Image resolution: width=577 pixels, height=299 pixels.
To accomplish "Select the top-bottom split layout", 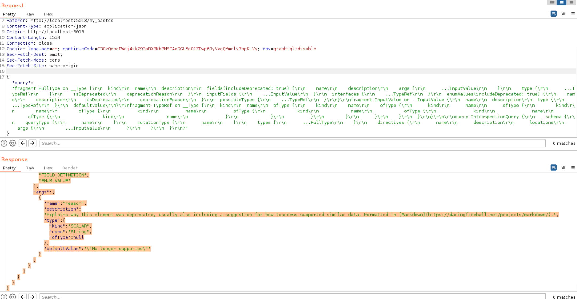I will 562,2.
